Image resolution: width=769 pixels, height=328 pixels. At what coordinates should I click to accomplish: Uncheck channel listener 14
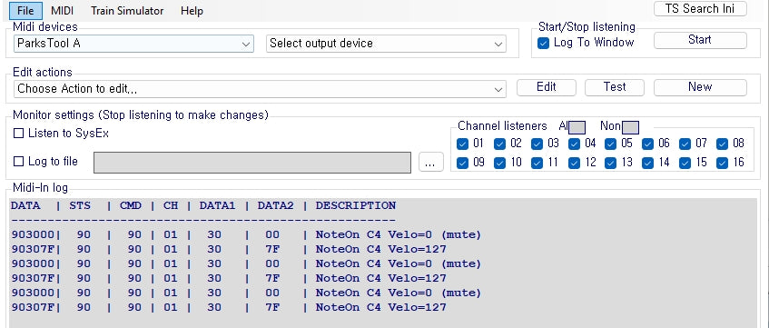648,163
